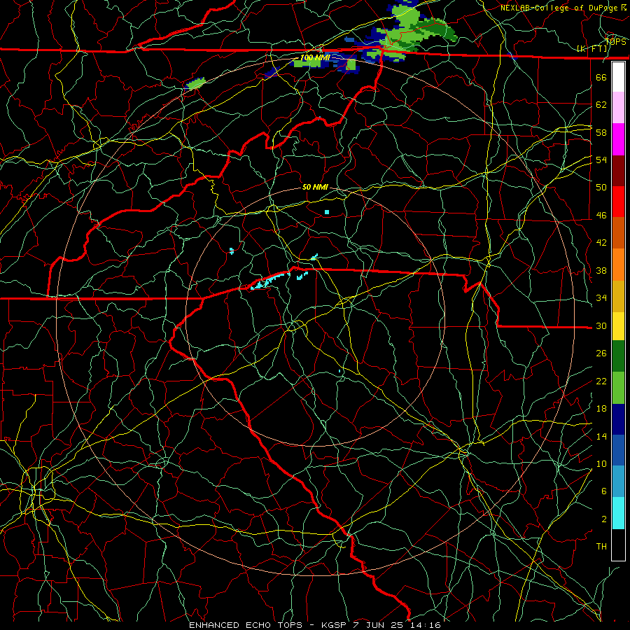Screen dimensions: 630x630
Task: Pick the bright orange swatch on the color scale
Action: coord(618,265)
